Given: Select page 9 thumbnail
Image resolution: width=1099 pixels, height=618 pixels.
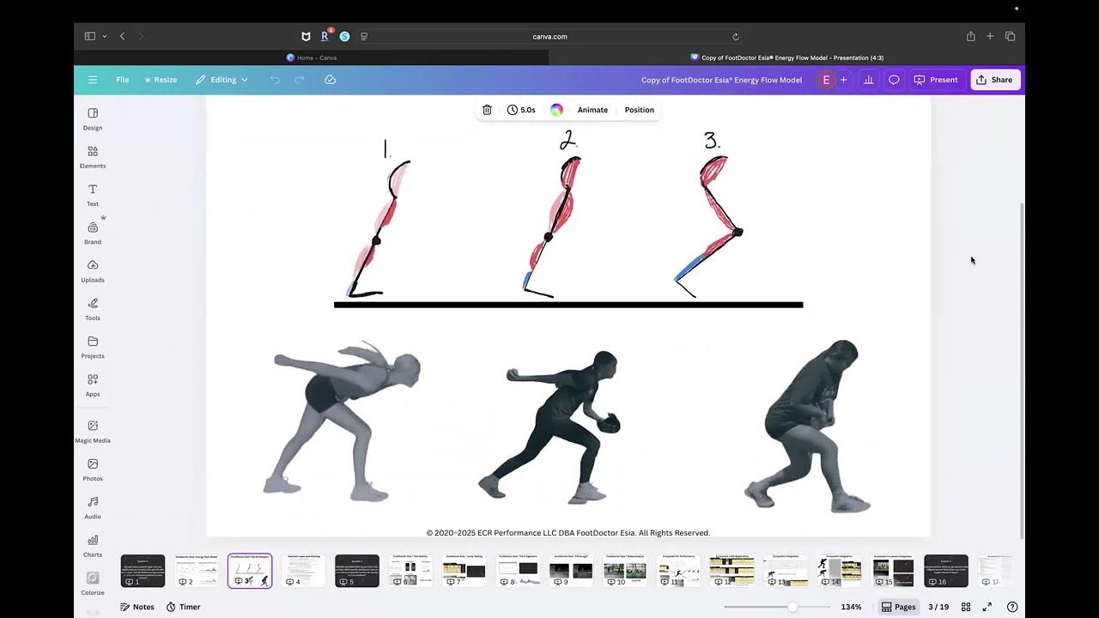Looking at the screenshot, I should point(571,571).
